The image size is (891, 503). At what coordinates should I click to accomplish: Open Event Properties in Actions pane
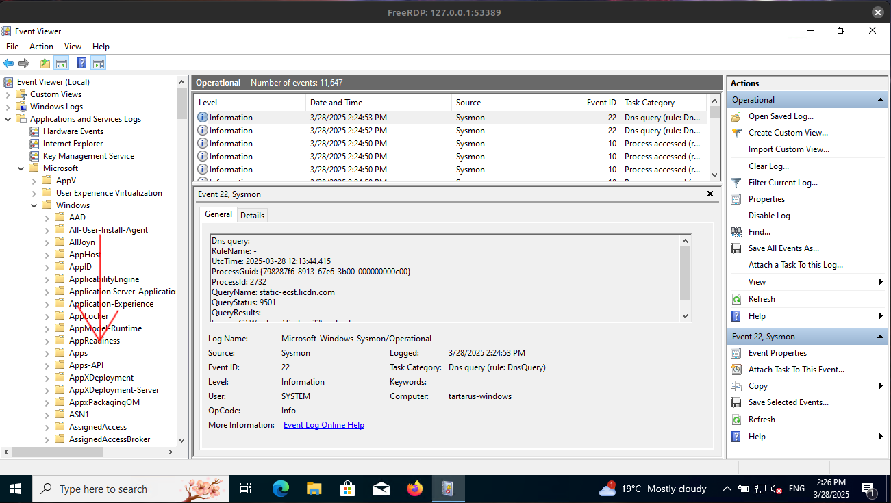tap(777, 353)
